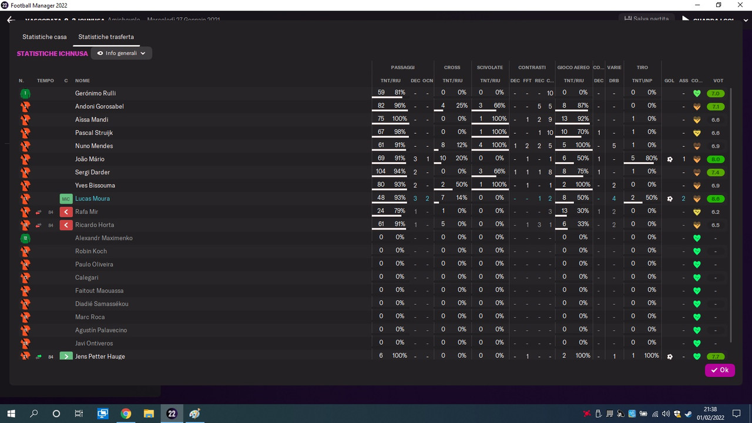Image resolution: width=752 pixels, height=423 pixels.
Task: Click Rafa Mir's red substituted-off arrow icon
Action: click(x=66, y=212)
